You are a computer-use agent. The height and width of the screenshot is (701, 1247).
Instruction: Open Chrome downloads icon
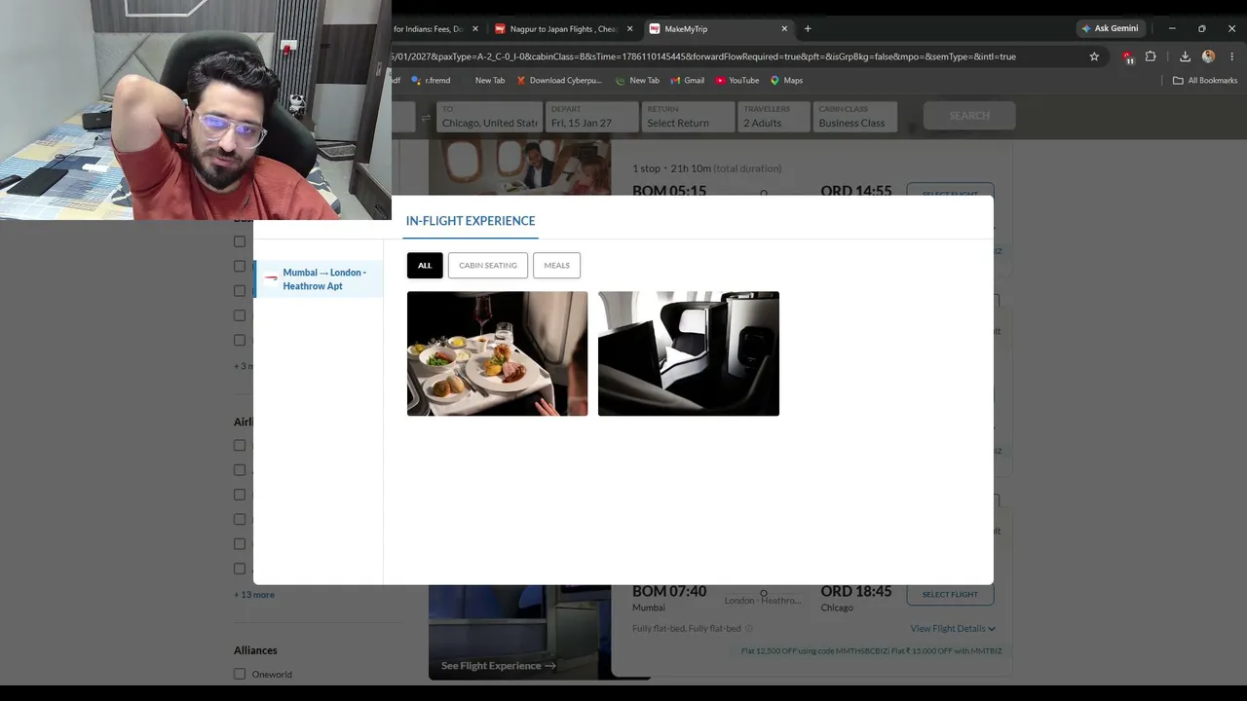[1185, 56]
